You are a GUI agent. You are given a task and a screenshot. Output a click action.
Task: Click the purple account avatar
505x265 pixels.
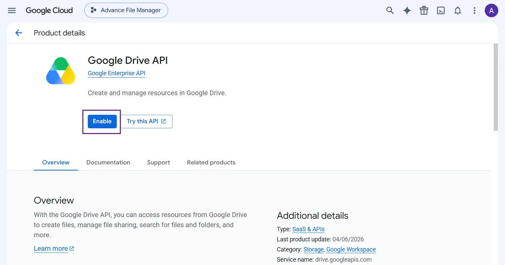491,10
